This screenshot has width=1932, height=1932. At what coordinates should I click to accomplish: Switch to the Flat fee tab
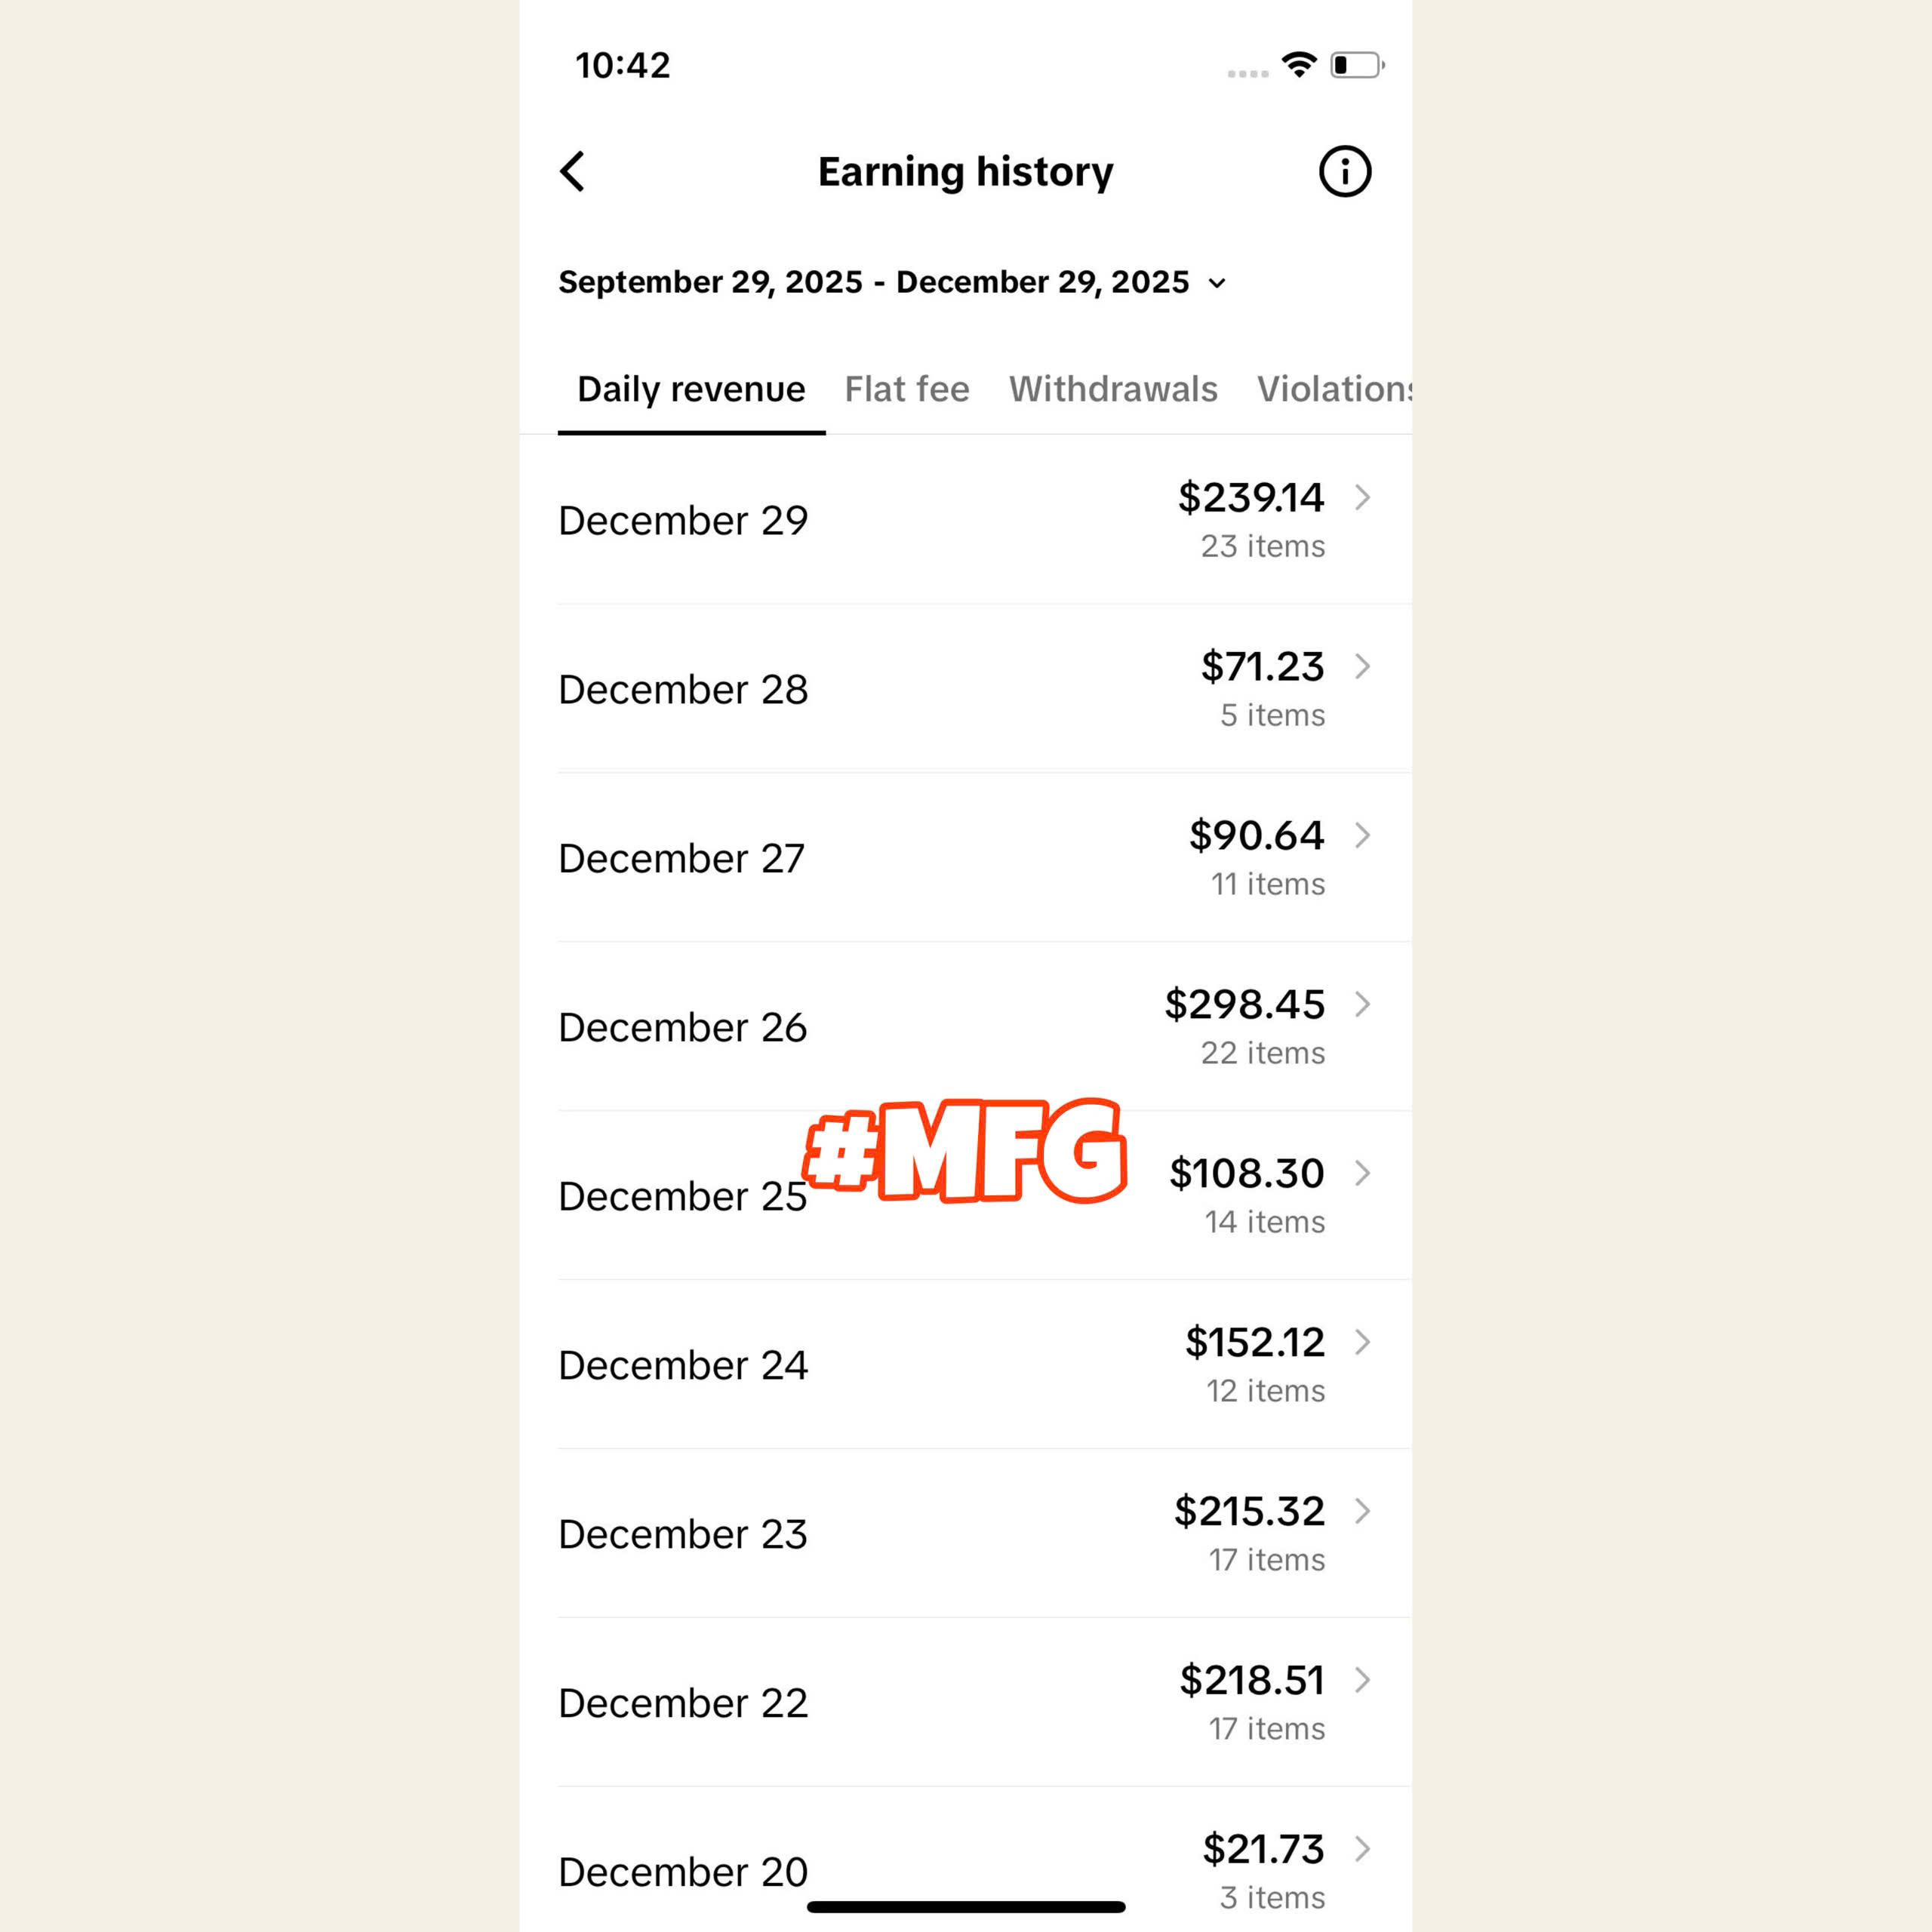tap(906, 389)
